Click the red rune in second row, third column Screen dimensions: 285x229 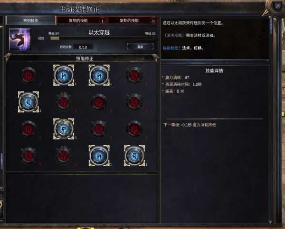(99, 102)
